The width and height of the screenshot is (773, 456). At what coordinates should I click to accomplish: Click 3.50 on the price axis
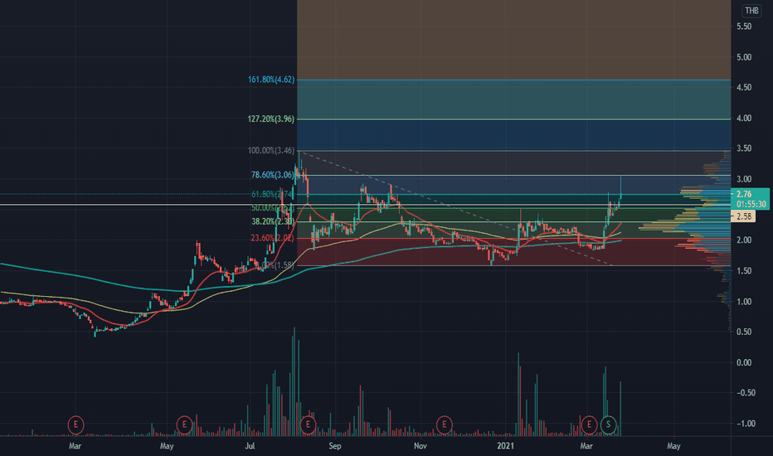click(744, 148)
